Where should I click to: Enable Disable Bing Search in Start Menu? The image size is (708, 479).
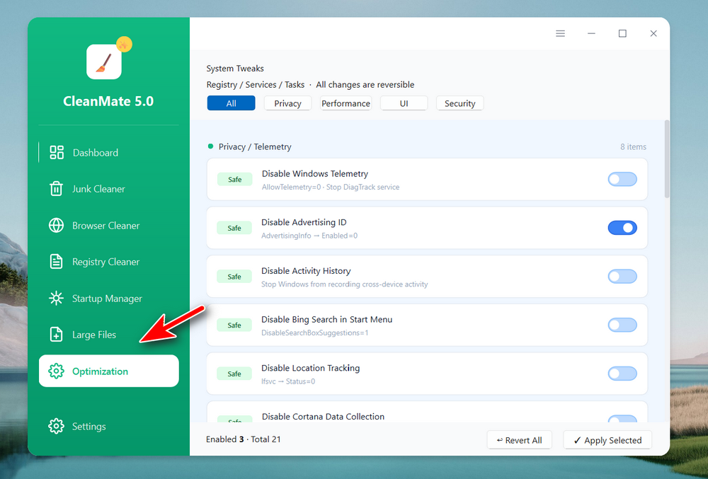622,325
